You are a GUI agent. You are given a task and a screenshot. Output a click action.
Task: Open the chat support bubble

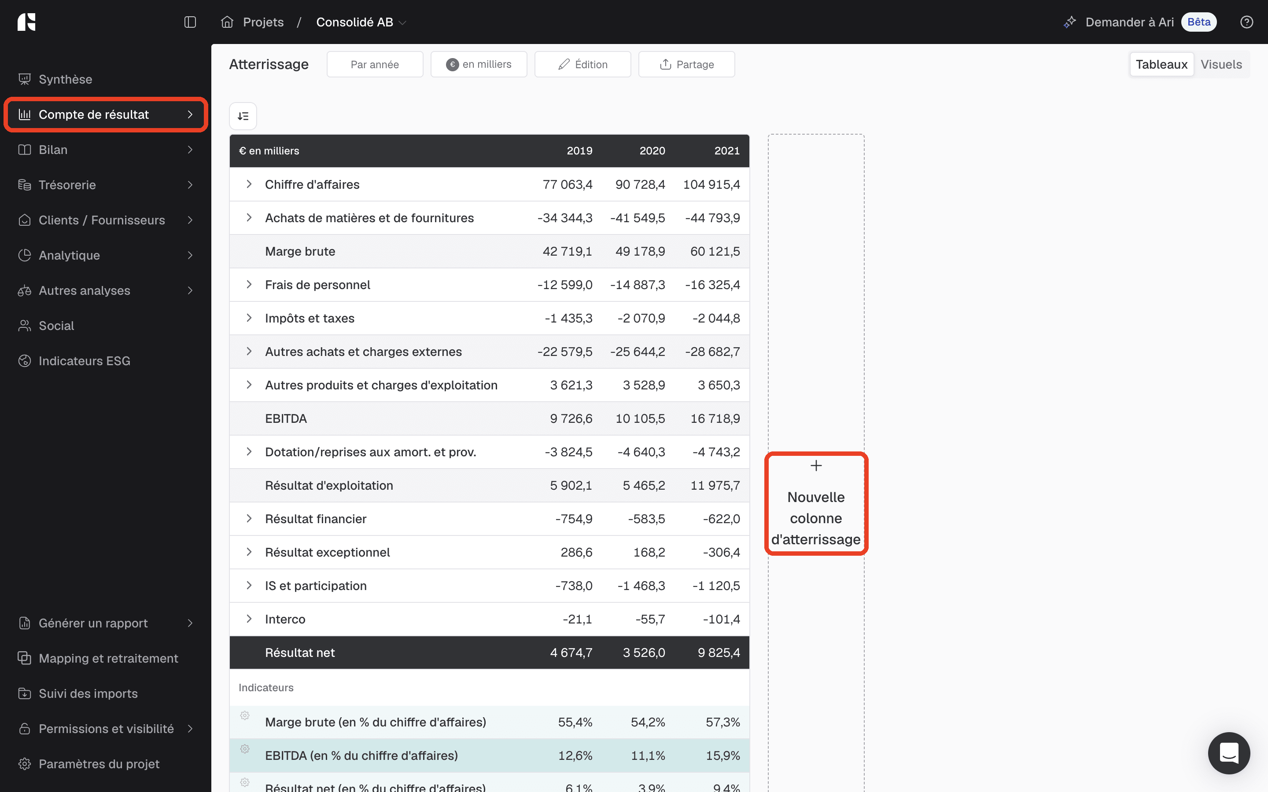point(1229,753)
